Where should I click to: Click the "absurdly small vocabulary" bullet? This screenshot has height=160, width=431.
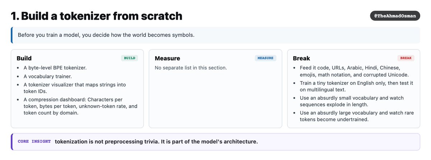(x=352, y=101)
